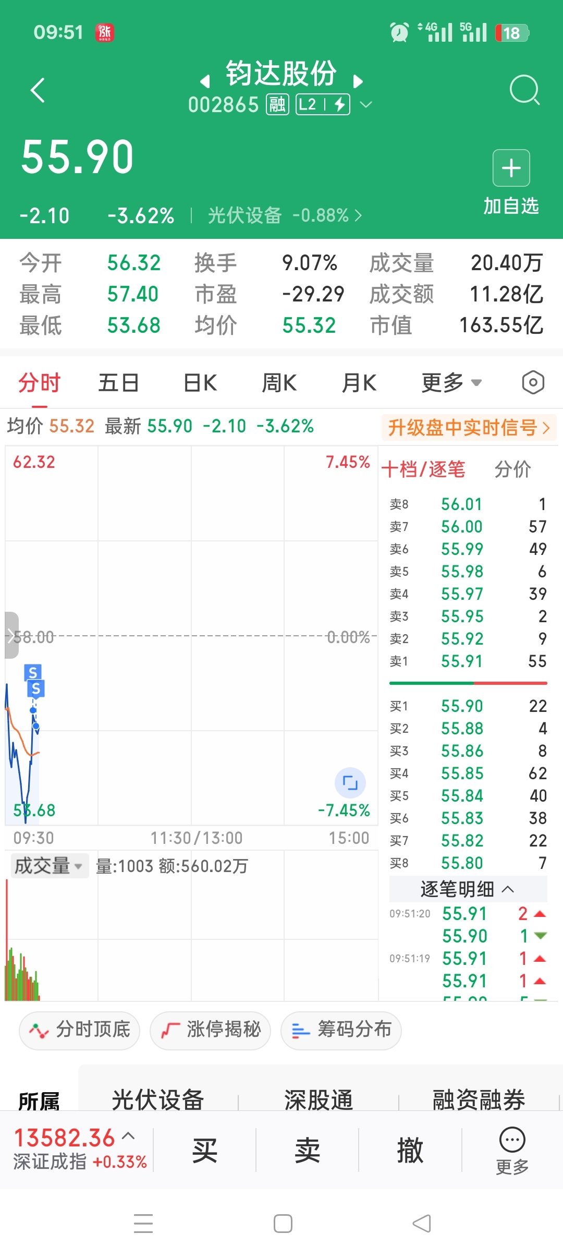Tap 卖 sell button
The width and height of the screenshot is (563, 1258).
click(x=308, y=1151)
